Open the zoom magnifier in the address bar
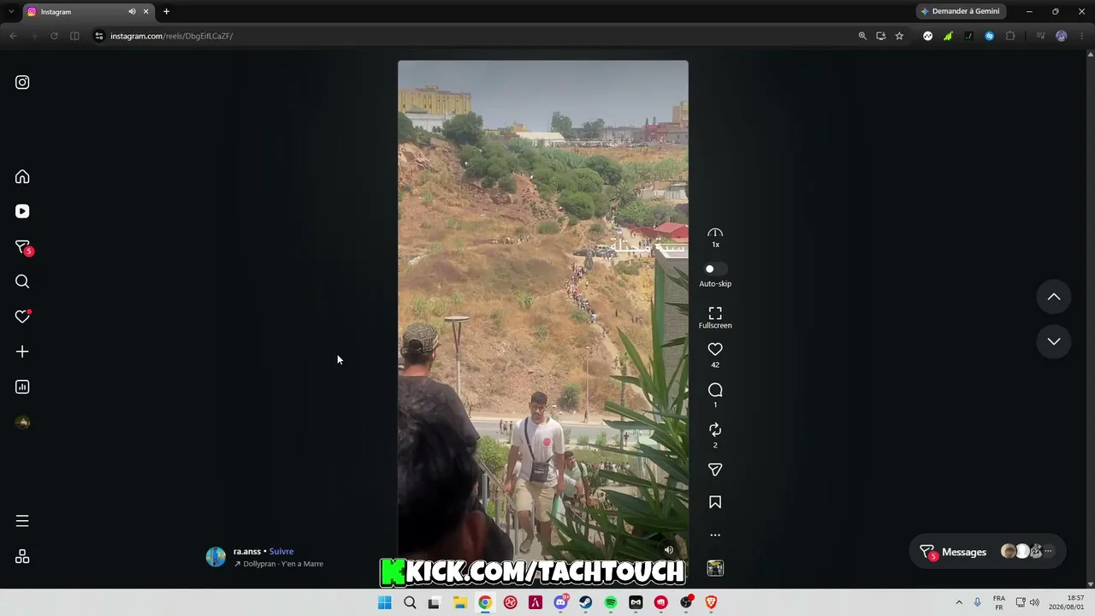Image resolution: width=1095 pixels, height=616 pixels. 862,36
